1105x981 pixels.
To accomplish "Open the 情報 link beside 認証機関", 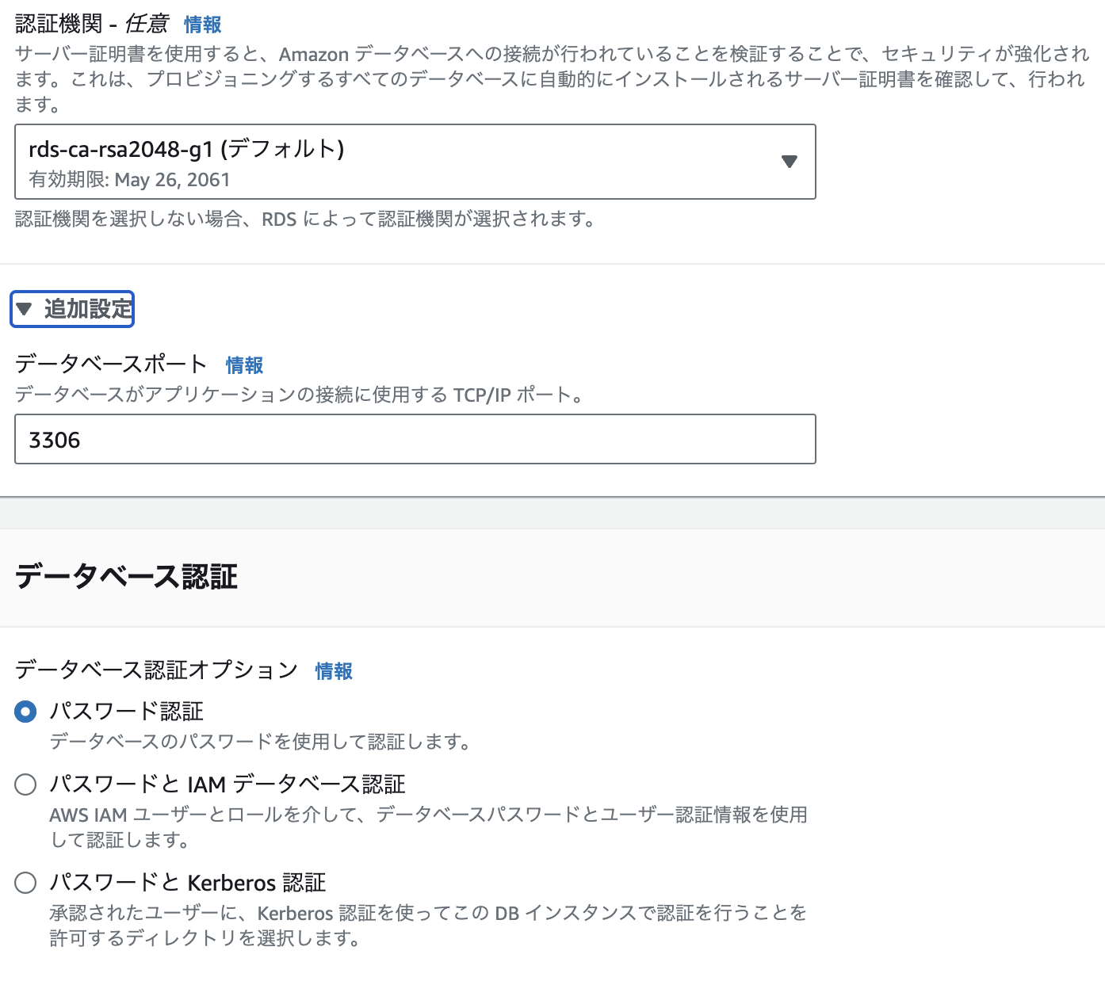I will click(203, 25).
